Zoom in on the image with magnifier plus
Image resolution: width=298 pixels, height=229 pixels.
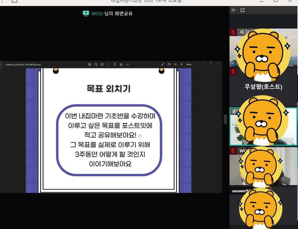pos(182,65)
